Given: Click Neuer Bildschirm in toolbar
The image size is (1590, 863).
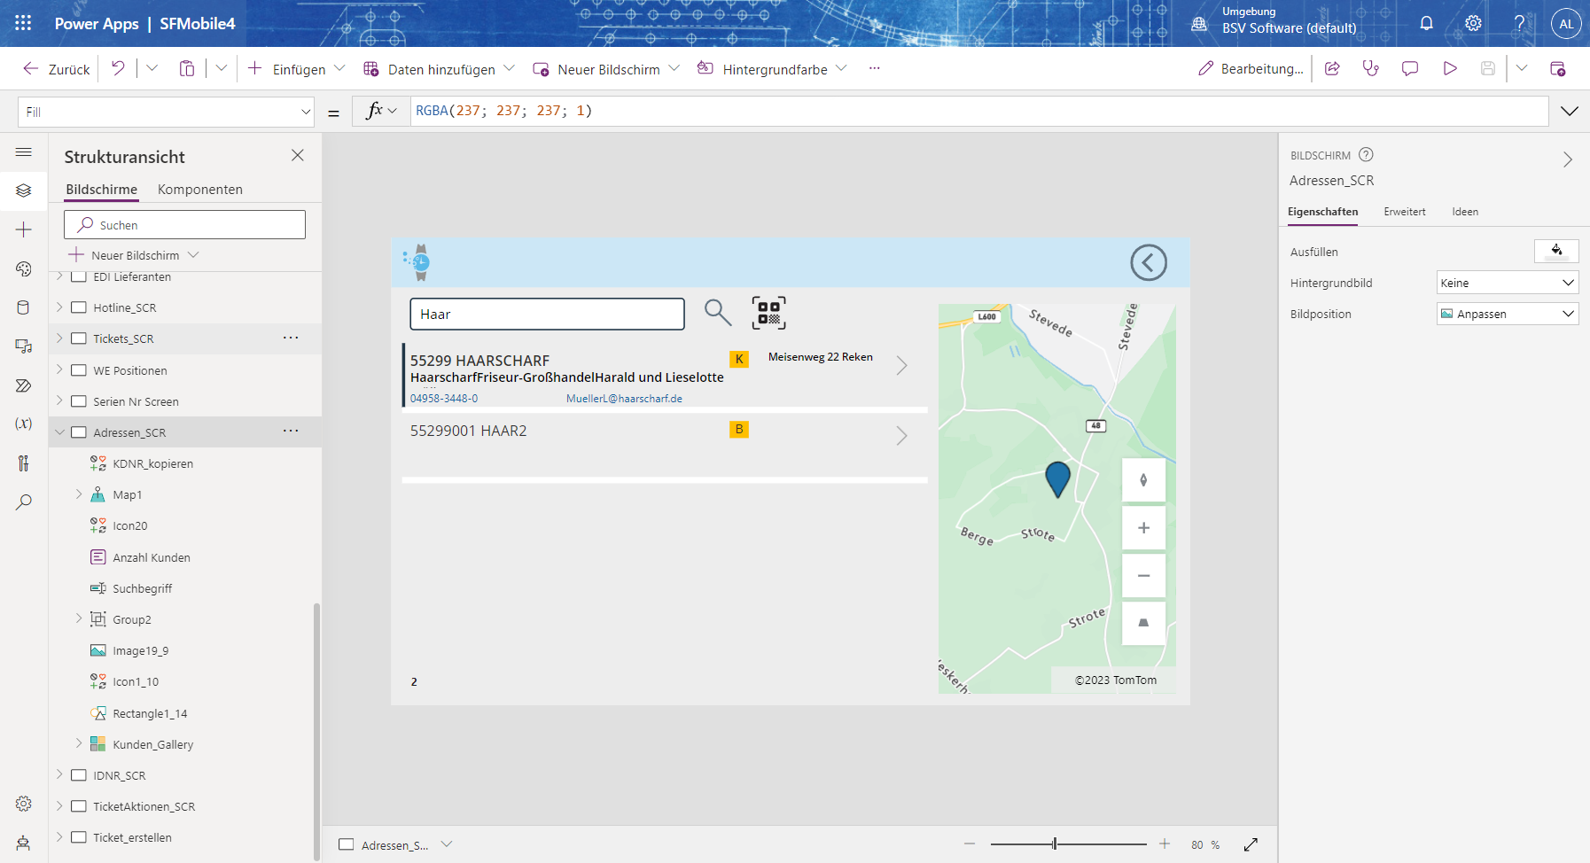Looking at the screenshot, I should coord(606,69).
